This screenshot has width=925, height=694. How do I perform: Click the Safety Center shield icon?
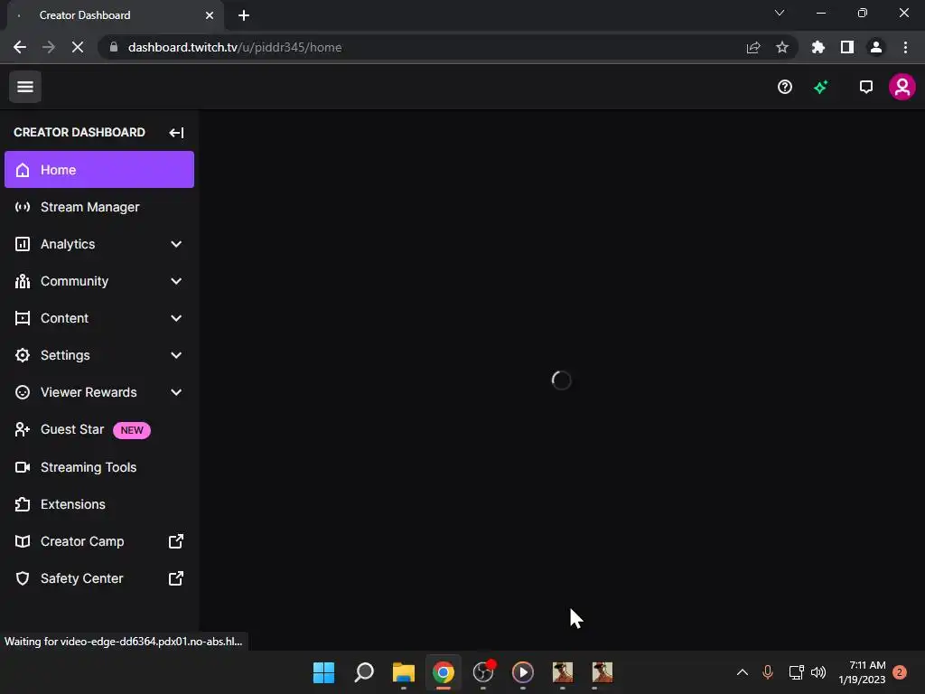click(23, 579)
